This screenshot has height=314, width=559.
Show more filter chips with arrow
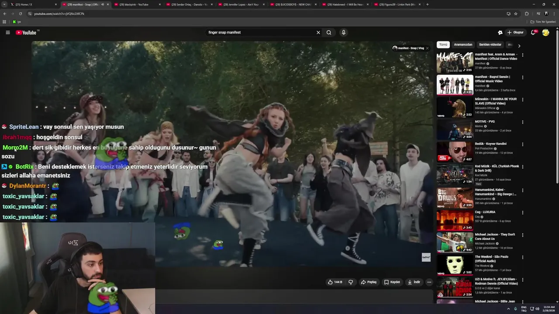(x=519, y=45)
